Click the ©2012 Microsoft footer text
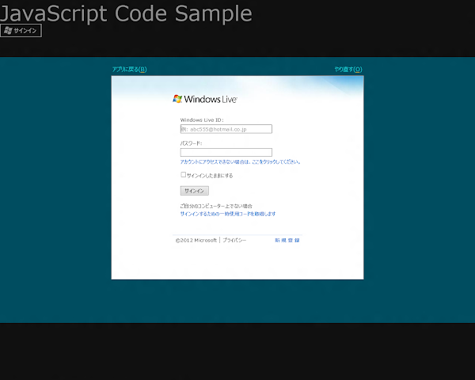This screenshot has width=475, height=380. point(196,241)
